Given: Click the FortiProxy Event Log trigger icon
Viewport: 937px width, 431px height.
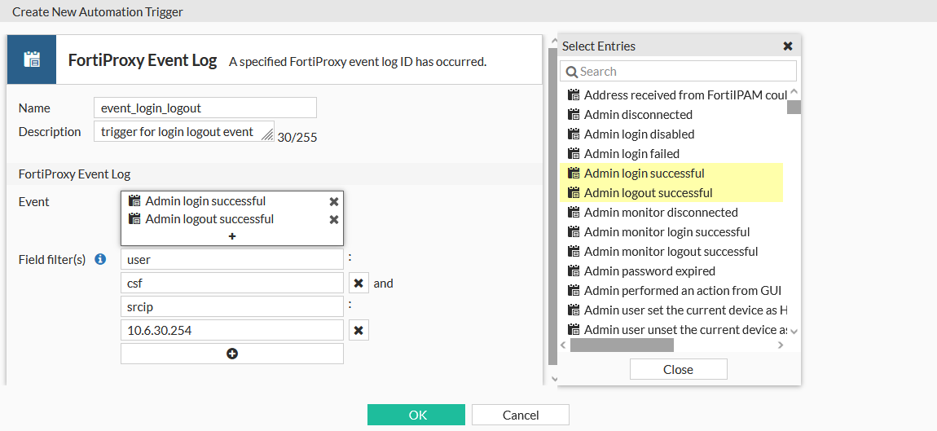Looking at the screenshot, I should 32,59.
